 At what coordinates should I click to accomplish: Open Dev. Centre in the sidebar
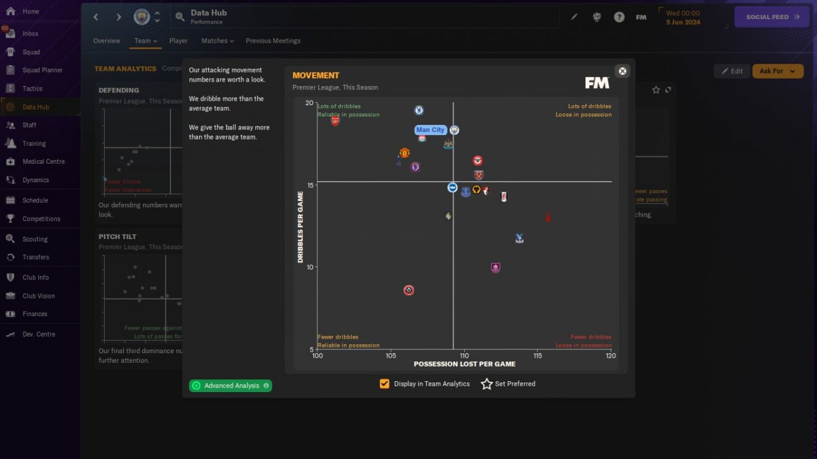tap(39, 334)
